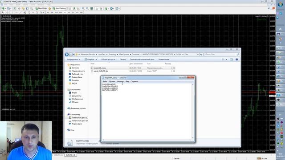This screenshot has height=160, width=285.
Task: Click Печать in Explorer toolbar
Action: tap(123, 59)
